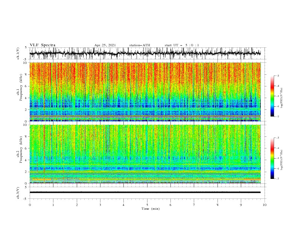Image resolution: width=298 pixels, height=230 pixels.
Task: Click time axis tick label "5"
Action: (147, 205)
